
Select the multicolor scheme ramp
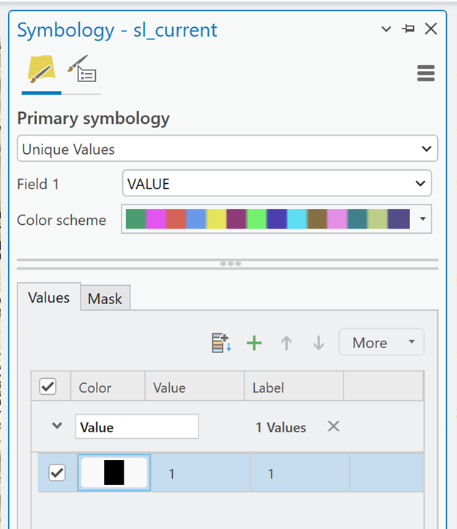pyautogui.click(x=268, y=218)
